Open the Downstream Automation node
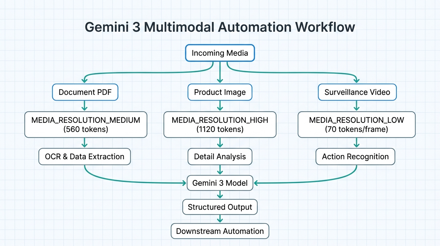The height and width of the screenshot is (246, 440). pos(220,231)
